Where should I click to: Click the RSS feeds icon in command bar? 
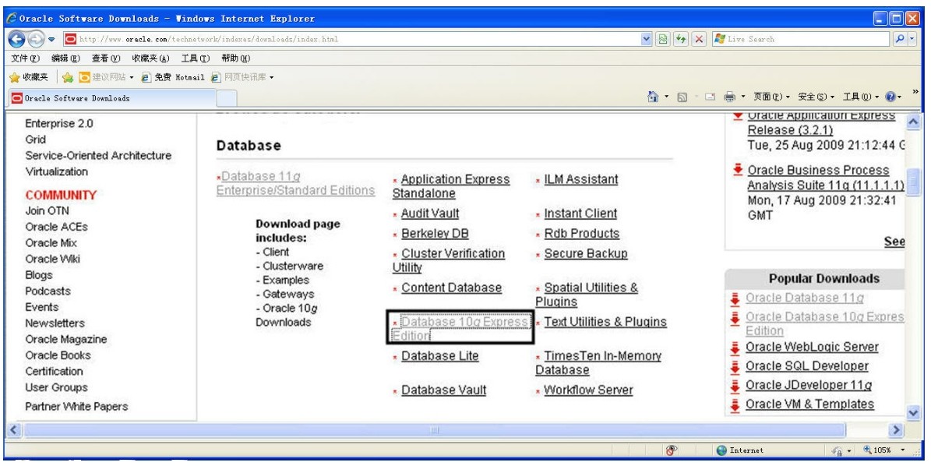click(x=682, y=97)
